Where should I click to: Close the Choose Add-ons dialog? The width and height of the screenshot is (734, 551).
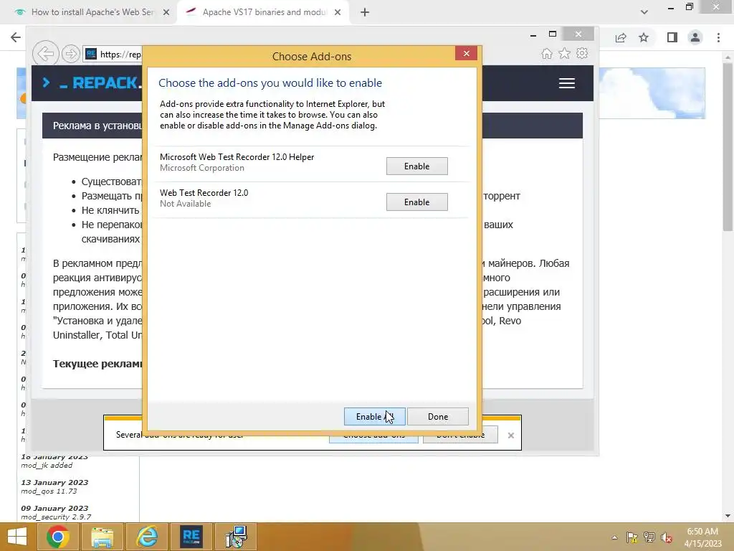466,53
